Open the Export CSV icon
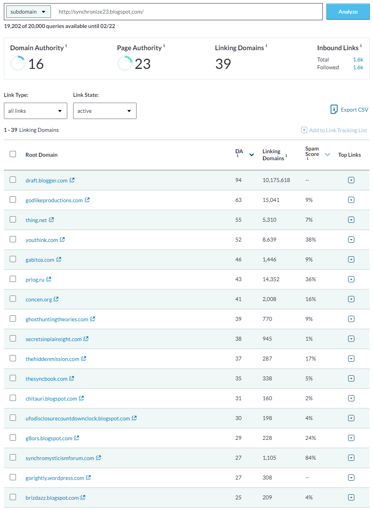Screen dimensions: 373x511 334,109
